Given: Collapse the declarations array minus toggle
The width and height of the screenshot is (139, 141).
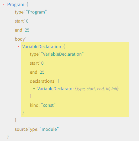Looking at the screenshot, I should [x=26, y=81].
